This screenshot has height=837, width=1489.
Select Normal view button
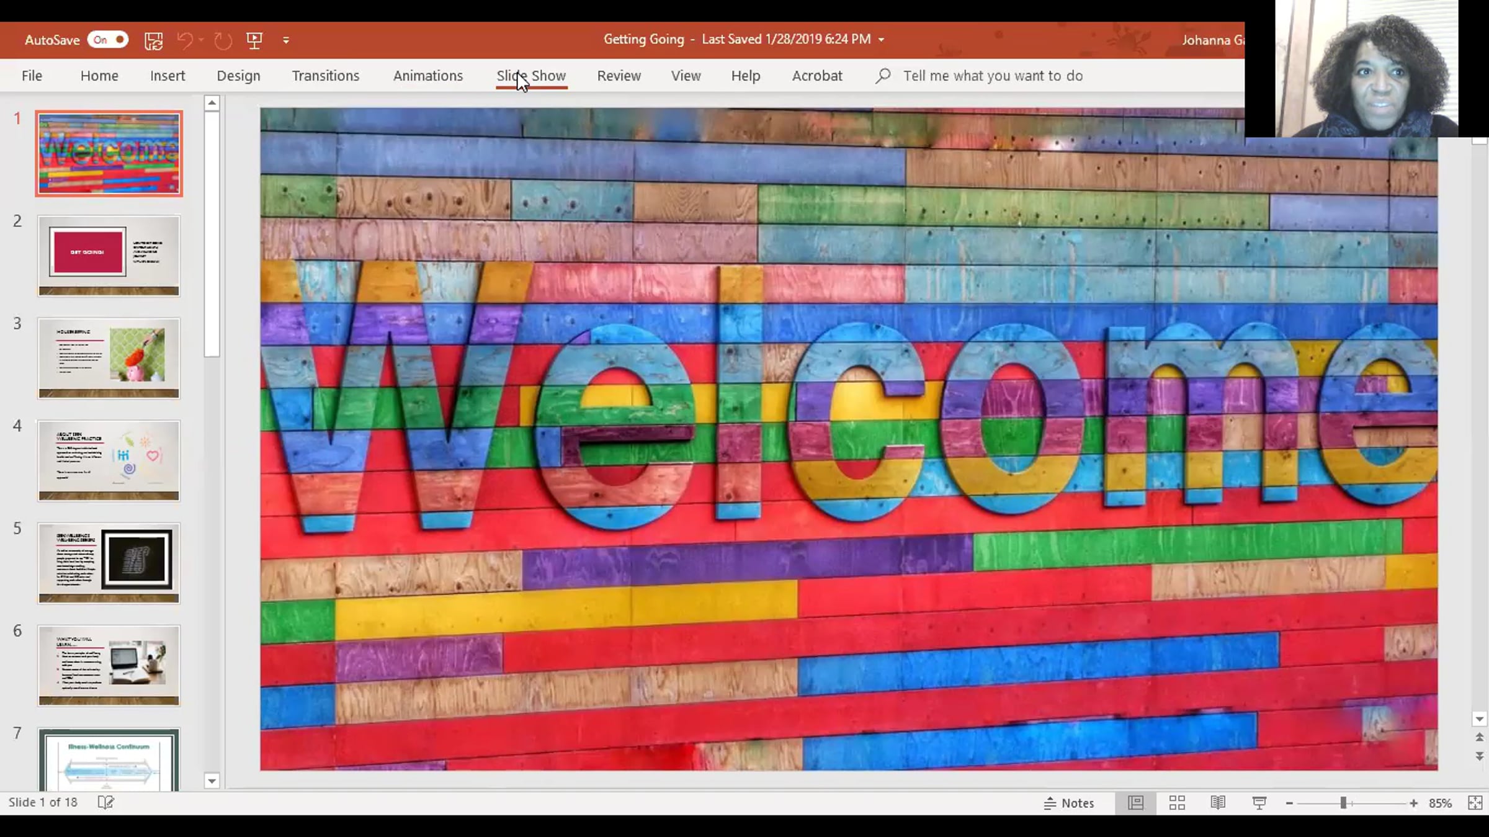tap(1135, 803)
